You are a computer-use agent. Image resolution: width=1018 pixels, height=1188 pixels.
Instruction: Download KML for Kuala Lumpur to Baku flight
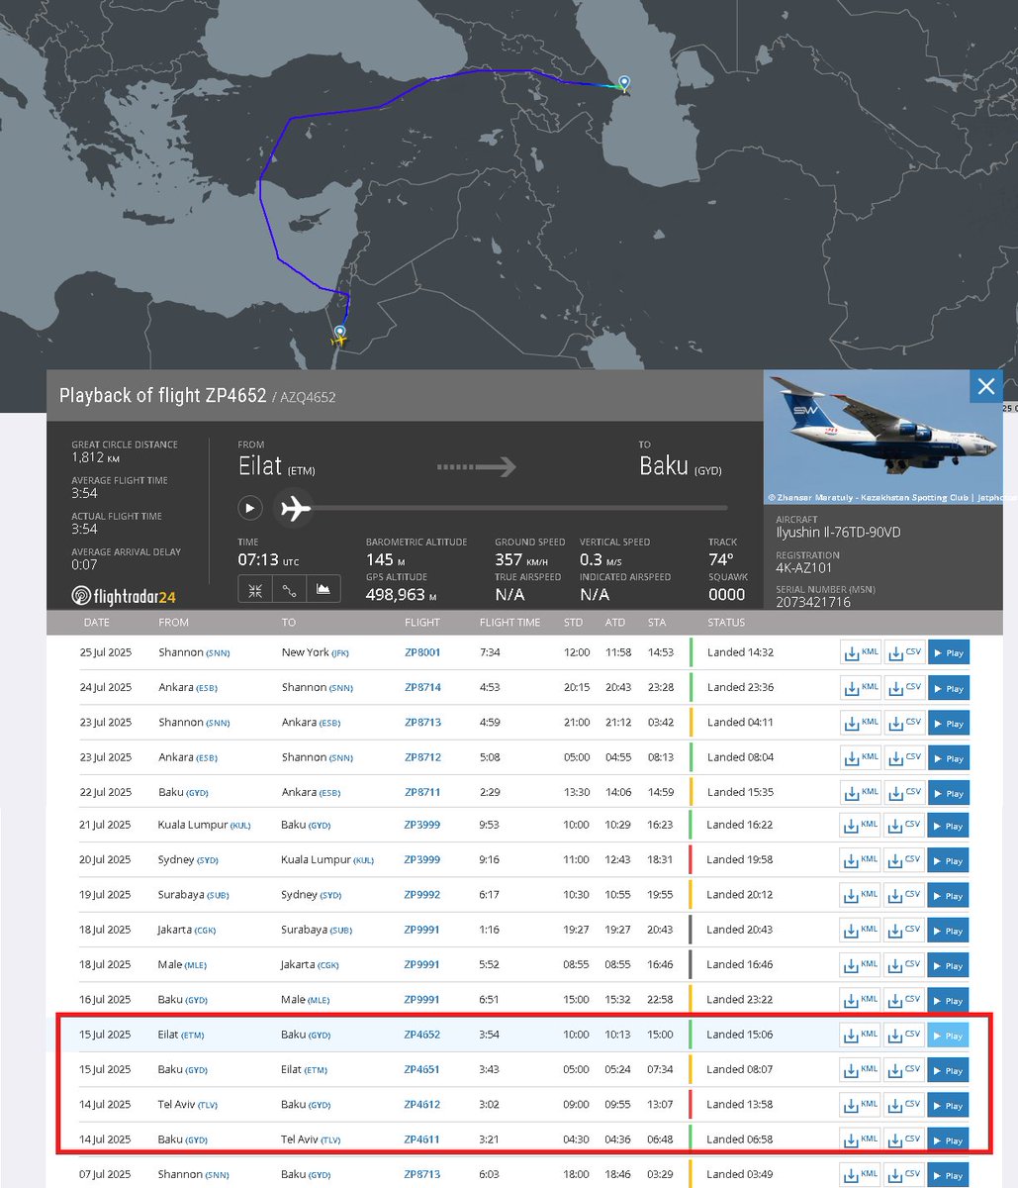pos(860,826)
